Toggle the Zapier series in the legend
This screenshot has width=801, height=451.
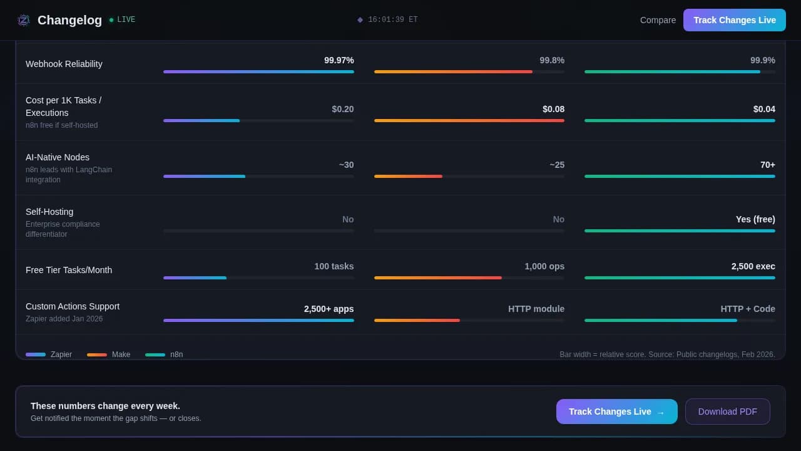coord(50,355)
